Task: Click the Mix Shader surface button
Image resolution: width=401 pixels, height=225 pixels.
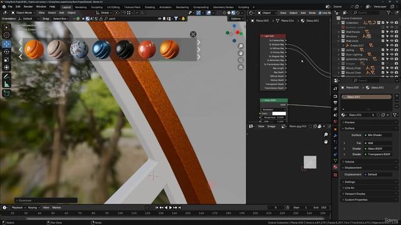Action: pyautogui.click(x=378, y=135)
